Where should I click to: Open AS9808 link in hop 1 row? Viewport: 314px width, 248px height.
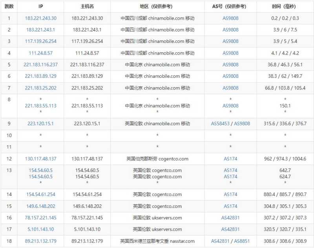[230, 18]
